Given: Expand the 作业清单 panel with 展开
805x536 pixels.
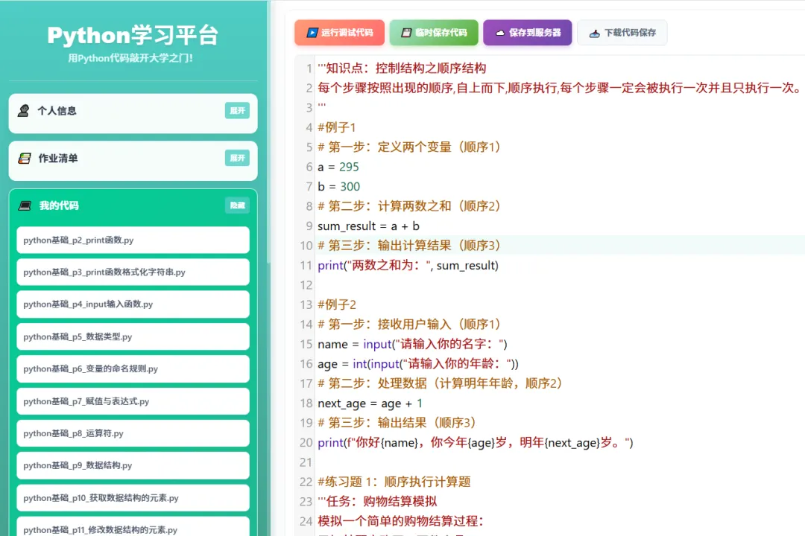Looking at the screenshot, I should (x=237, y=158).
